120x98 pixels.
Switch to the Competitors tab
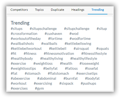click(19, 10)
